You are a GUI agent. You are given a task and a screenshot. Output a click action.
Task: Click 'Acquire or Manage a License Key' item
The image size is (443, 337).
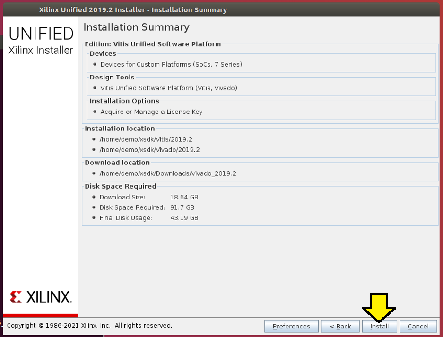pyautogui.click(x=151, y=112)
